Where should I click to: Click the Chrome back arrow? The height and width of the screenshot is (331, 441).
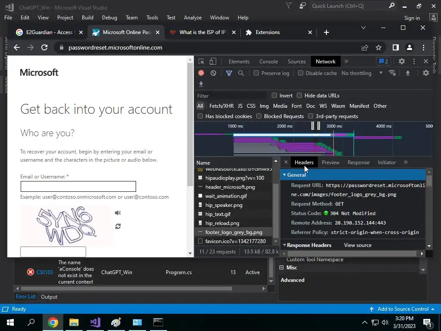(17, 47)
